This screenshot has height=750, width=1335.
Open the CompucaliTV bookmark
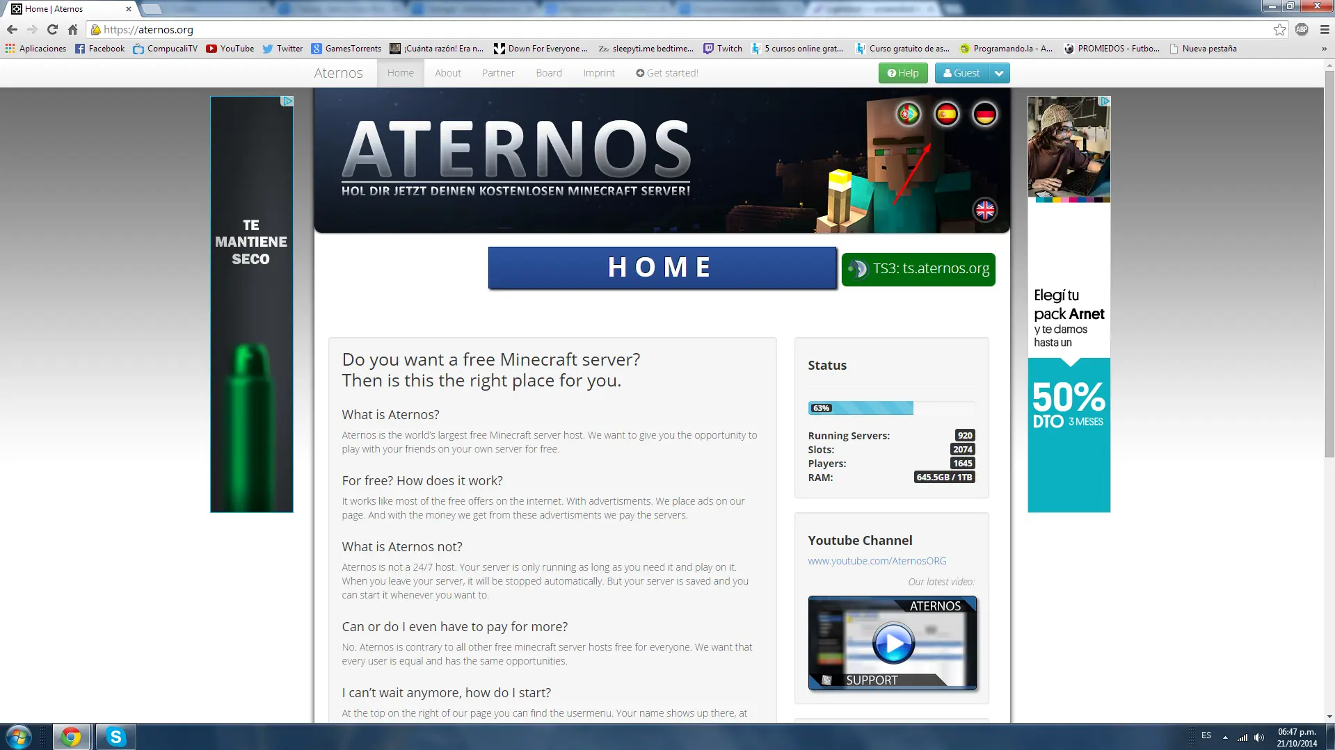point(166,49)
